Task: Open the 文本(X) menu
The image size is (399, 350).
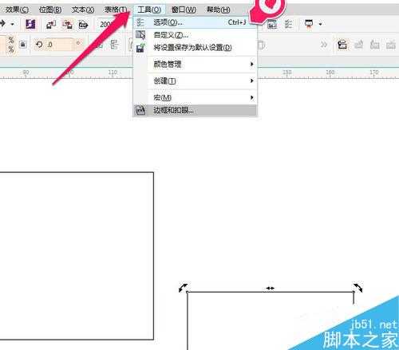Action: (x=83, y=10)
